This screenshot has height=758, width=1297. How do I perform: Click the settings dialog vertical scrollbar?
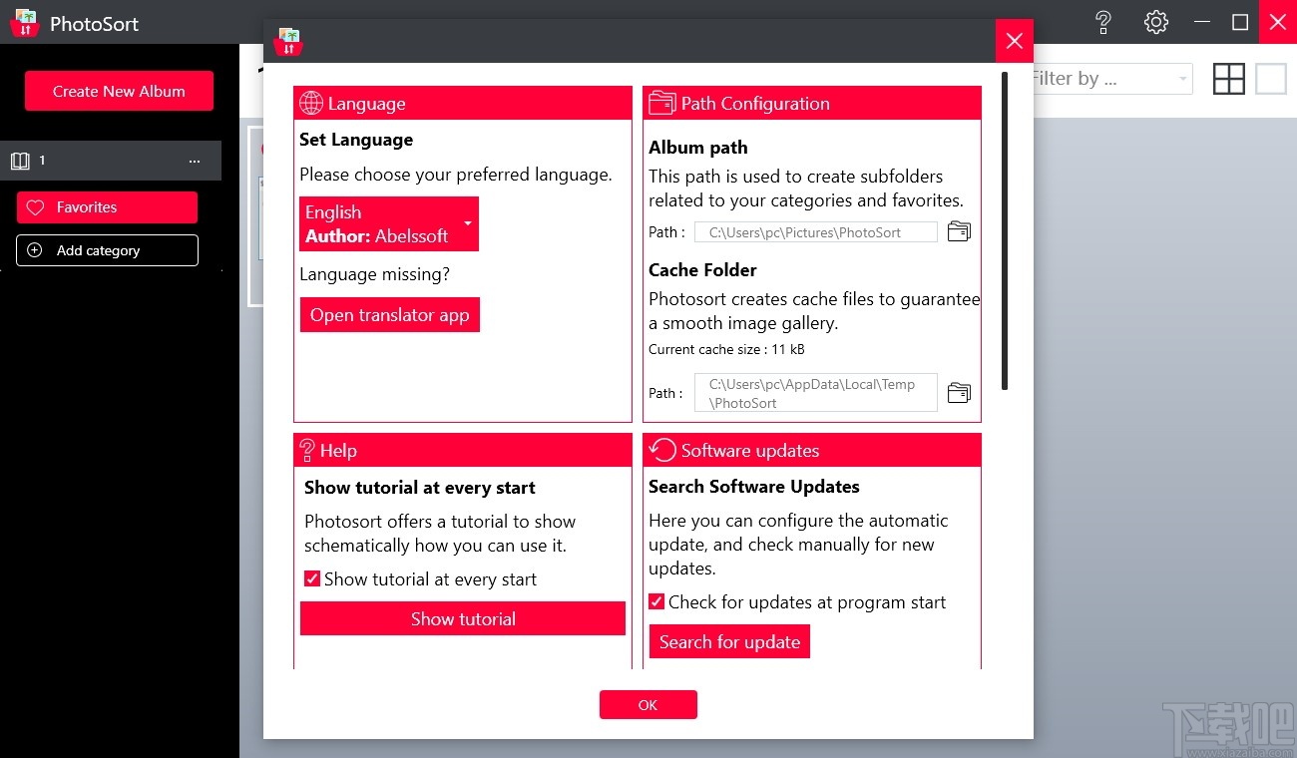pos(1005,230)
